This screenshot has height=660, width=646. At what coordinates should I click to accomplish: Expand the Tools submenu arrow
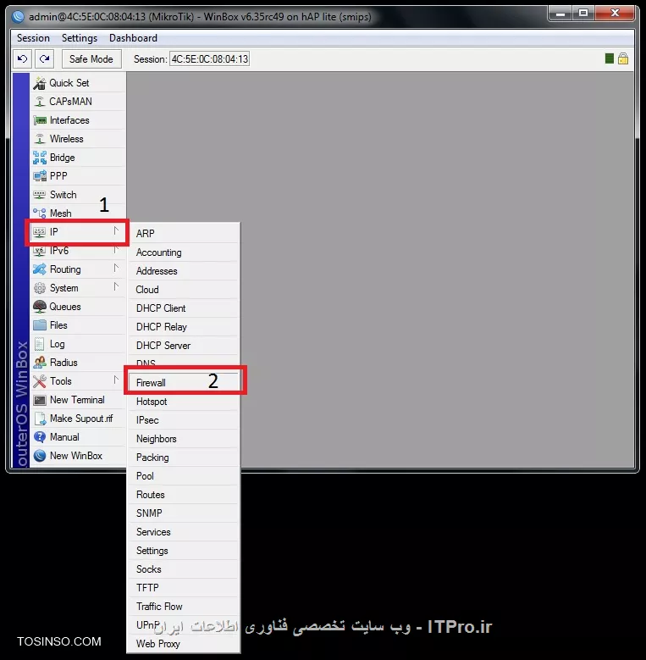click(116, 380)
